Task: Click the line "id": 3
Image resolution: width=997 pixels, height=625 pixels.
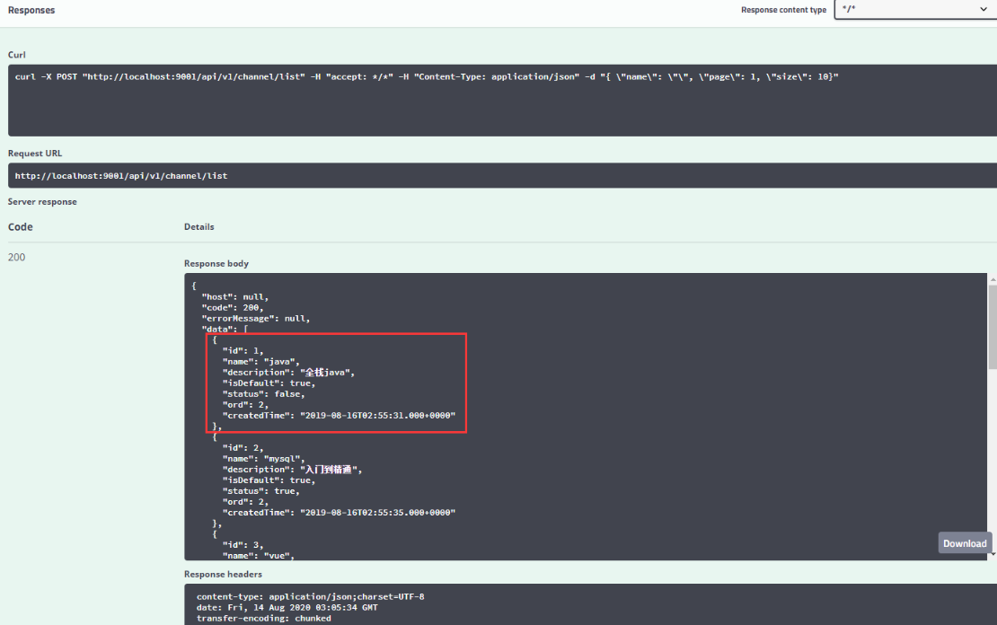Action: point(243,545)
